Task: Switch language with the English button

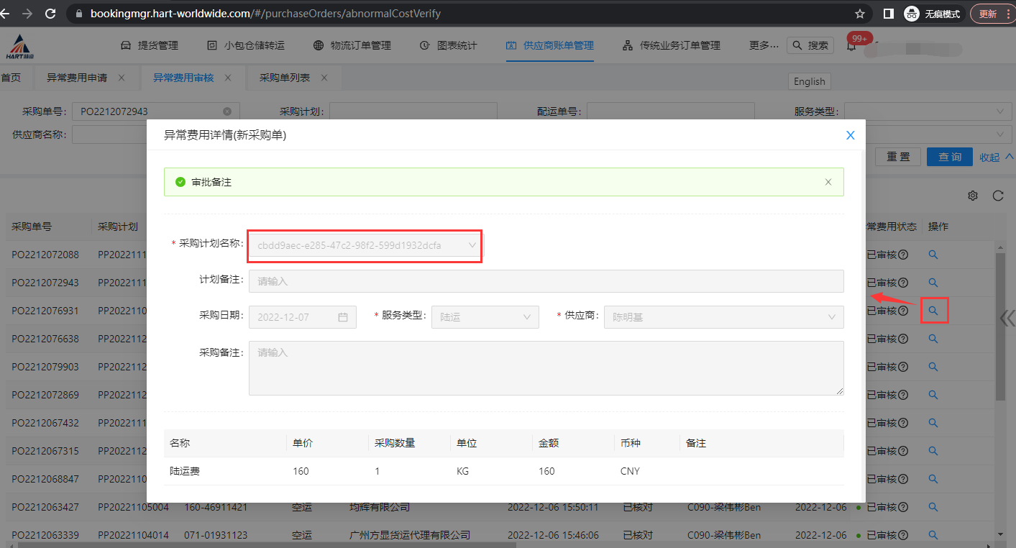Action: (x=809, y=81)
